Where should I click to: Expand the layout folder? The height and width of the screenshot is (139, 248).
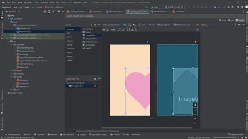[x=11, y=70]
